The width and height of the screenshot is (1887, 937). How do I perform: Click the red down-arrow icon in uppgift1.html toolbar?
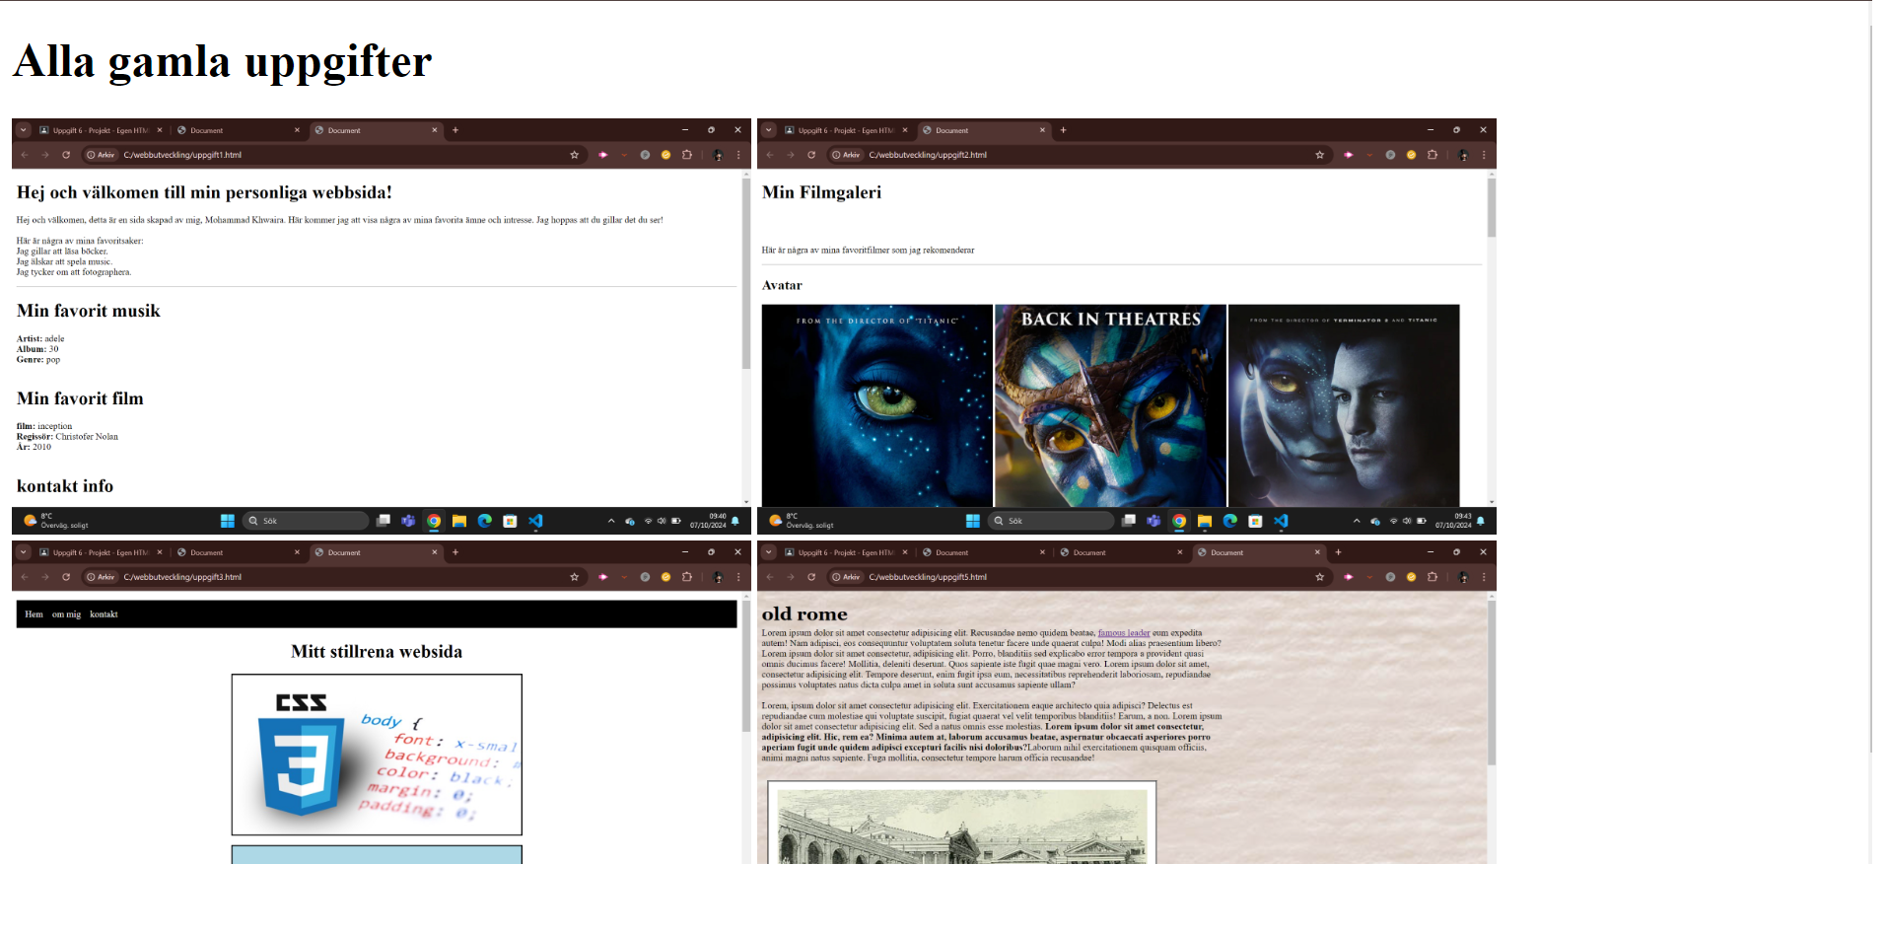[624, 155]
